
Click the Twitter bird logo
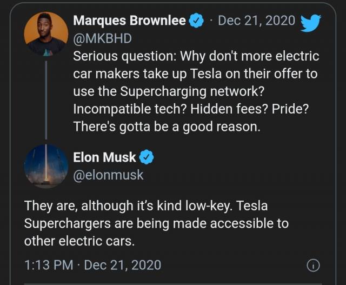[x=311, y=22]
